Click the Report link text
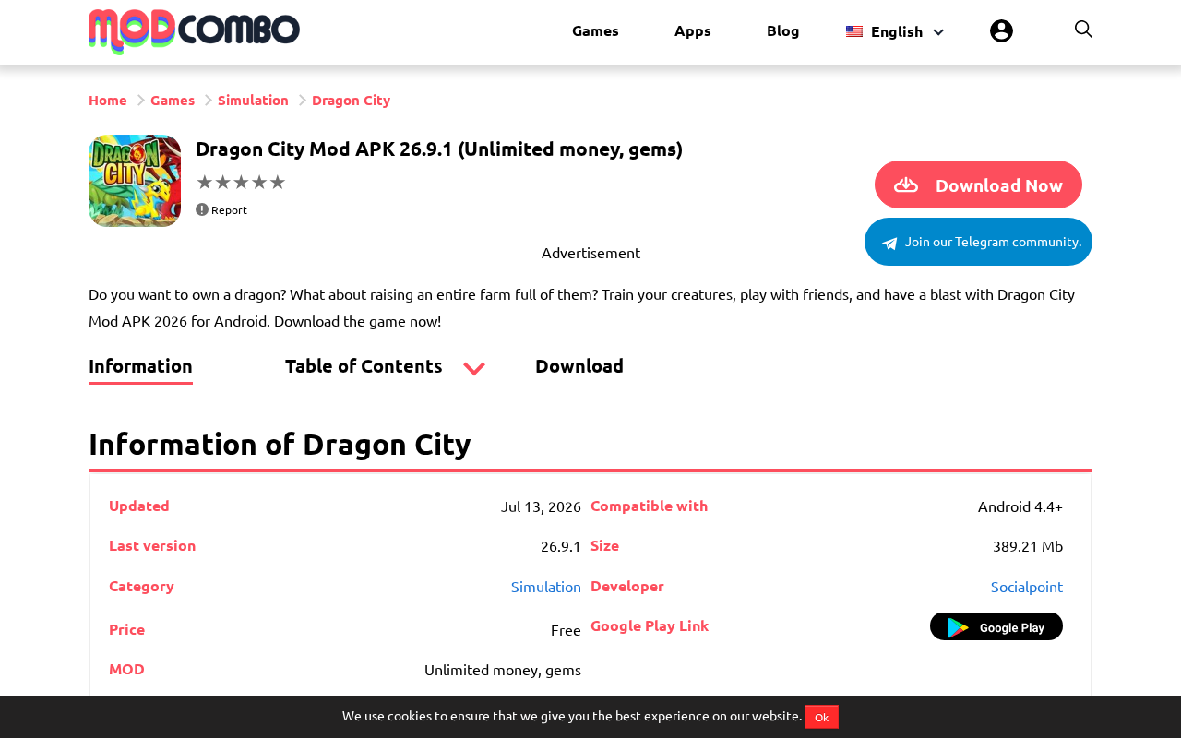1181x738 pixels. click(229, 210)
